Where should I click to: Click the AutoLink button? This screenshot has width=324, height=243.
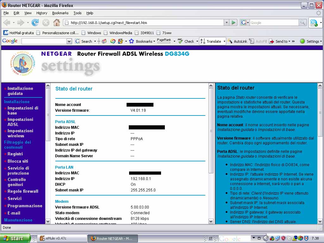pyautogui.click(x=237, y=41)
